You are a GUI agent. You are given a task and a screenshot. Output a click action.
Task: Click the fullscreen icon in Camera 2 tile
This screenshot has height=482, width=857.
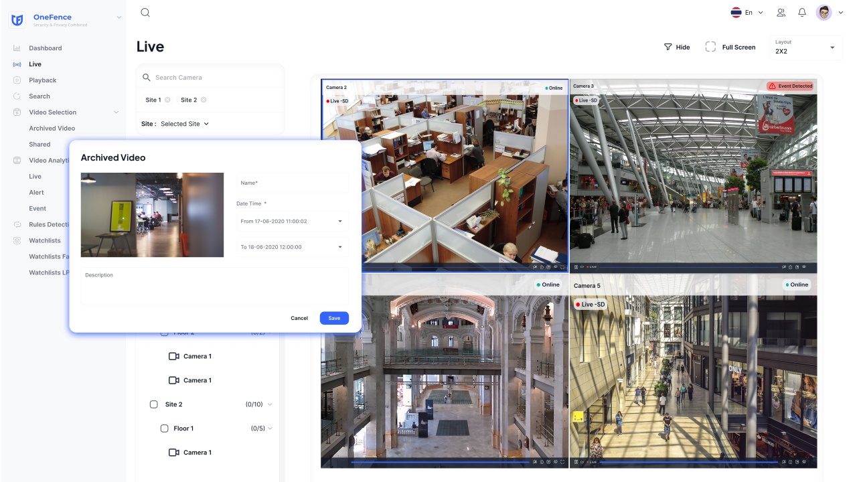coord(563,266)
